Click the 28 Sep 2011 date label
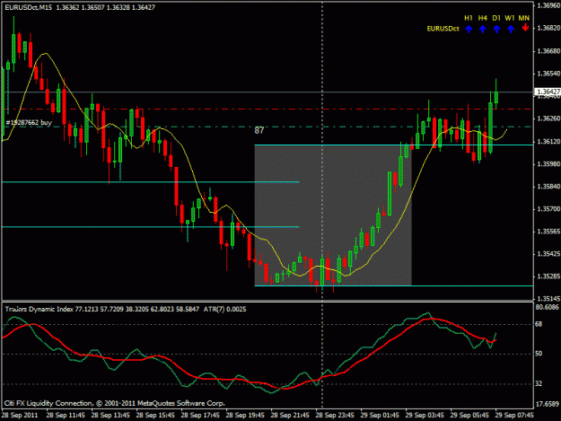Screen dimensions: 561x421 tap(20, 416)
